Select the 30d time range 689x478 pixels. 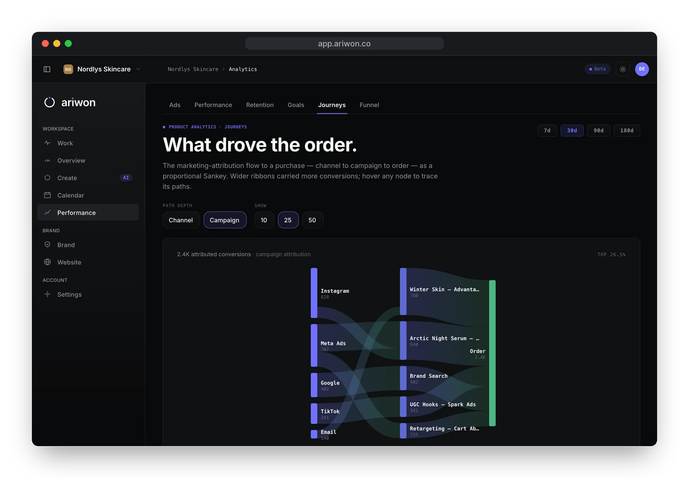coord(572,131)
